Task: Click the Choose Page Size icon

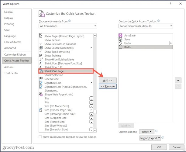Action: click(40, 110)
